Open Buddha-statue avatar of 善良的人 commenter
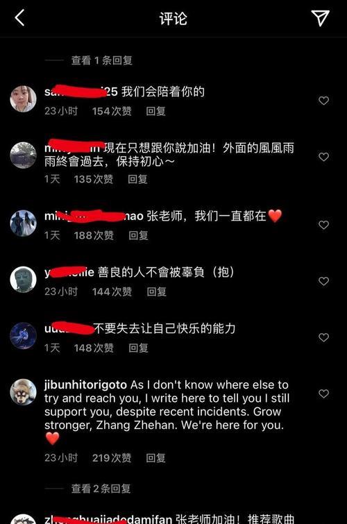The height and width of the screenshot is (524, 347). 23,280
